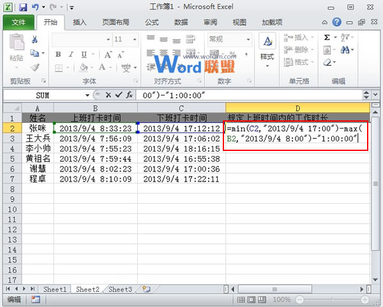Open the Name Box dropdown showing SUM
Image resolution: width=383 pixels, height=307 pixels.
(87, 94)
